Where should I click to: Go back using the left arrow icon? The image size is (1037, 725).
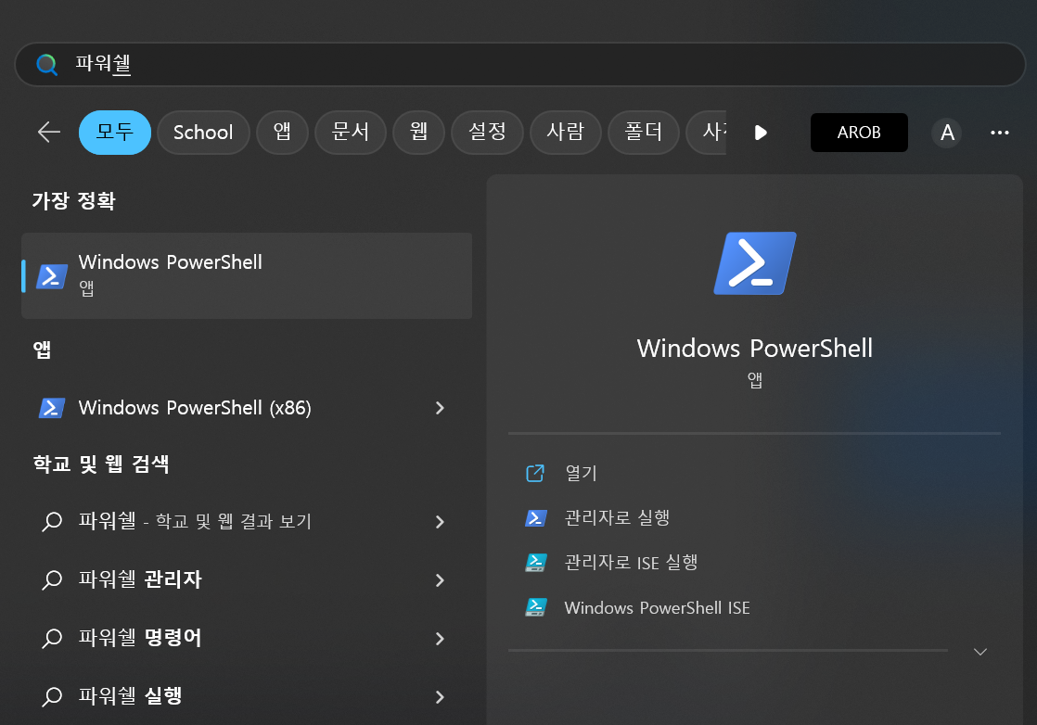point(49,133)
